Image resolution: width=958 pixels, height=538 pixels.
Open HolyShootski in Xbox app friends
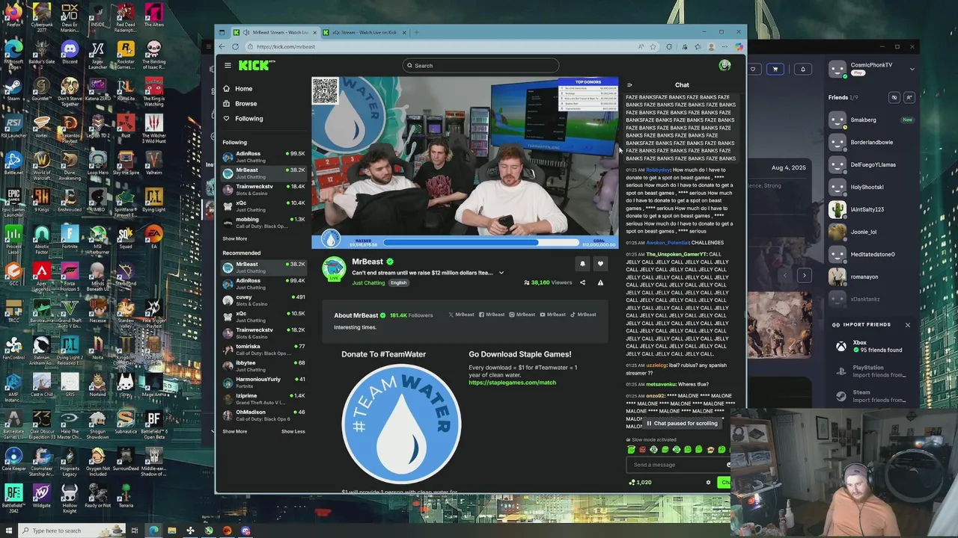872,187
